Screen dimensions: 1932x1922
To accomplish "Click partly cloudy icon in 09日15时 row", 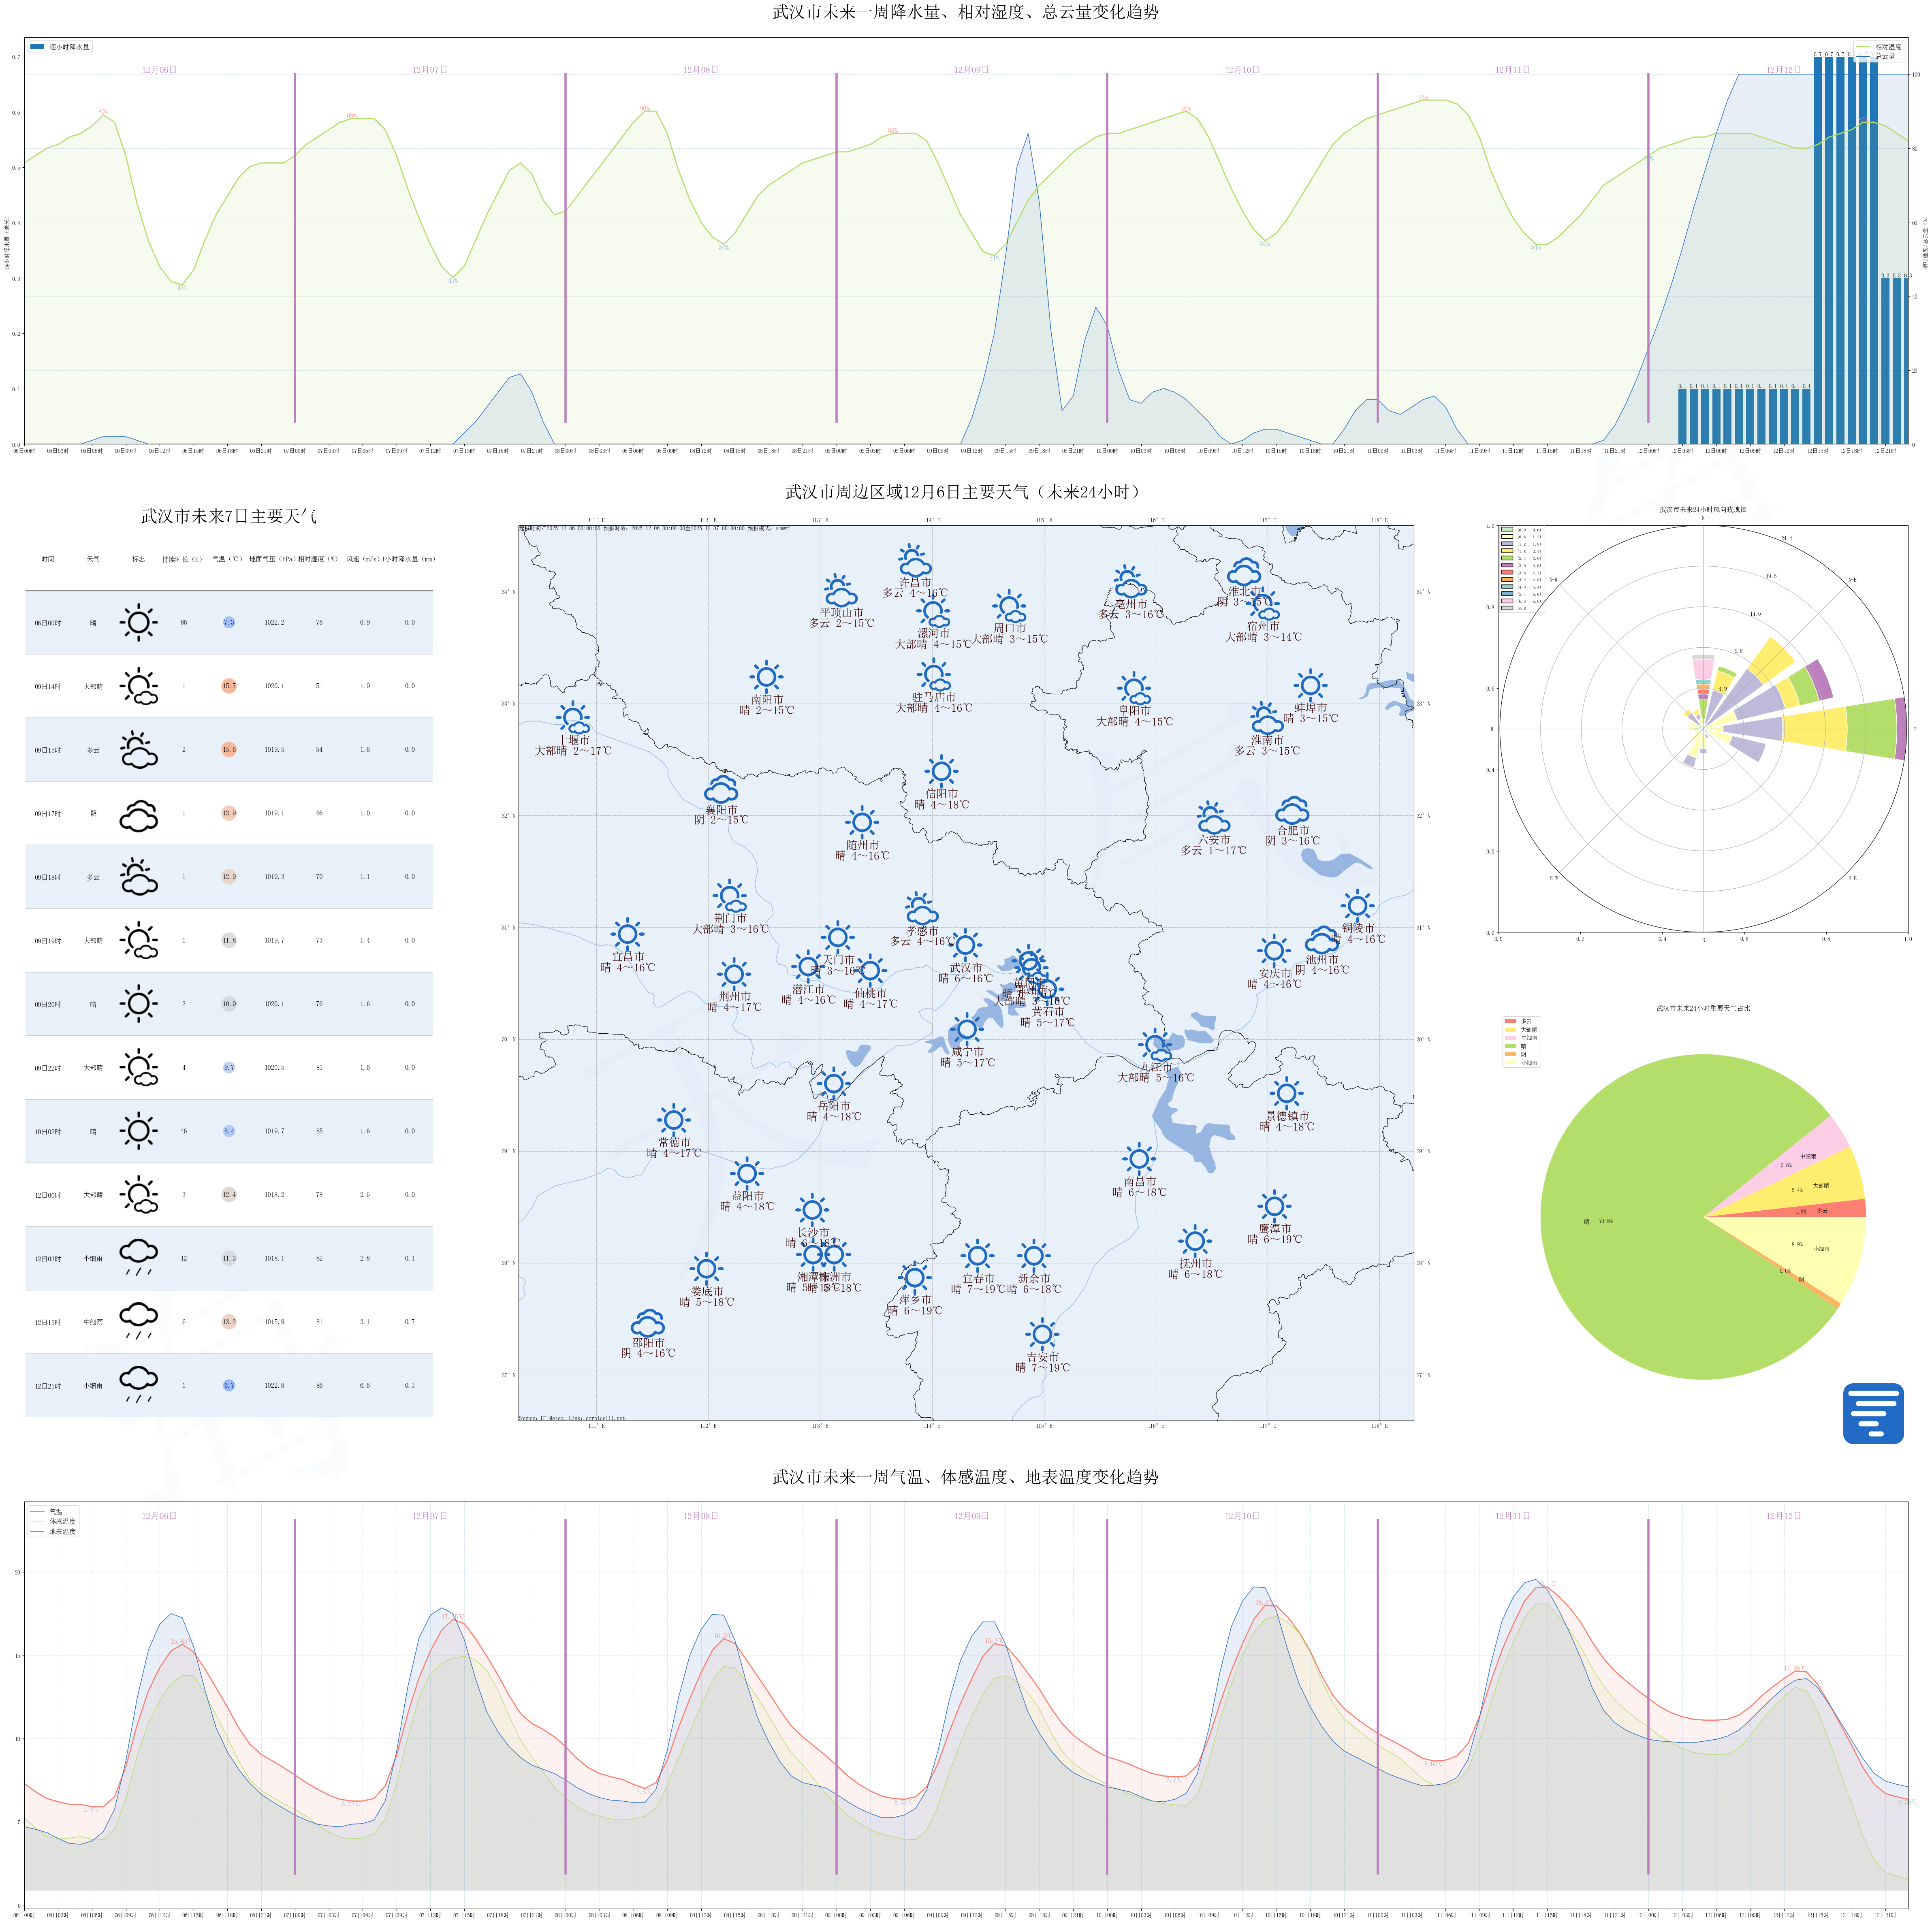I will [x=139, y=750].
